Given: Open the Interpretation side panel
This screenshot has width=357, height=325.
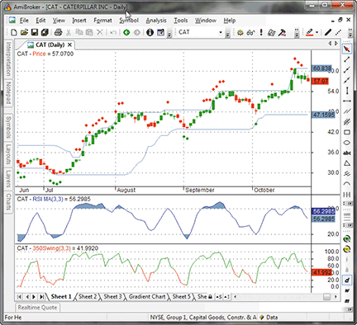Looking at the screenshot, I should [8, 59].
